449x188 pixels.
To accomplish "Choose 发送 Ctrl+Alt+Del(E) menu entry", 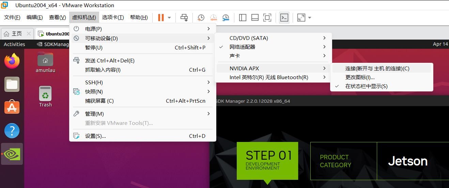I will click(143, 60).
